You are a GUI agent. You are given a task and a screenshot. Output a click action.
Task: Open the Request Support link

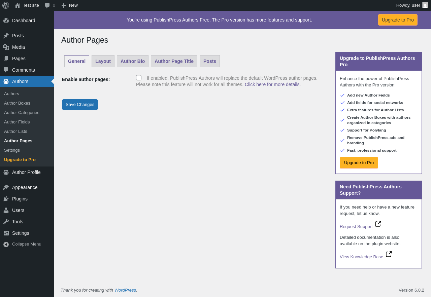click(356, 226)
